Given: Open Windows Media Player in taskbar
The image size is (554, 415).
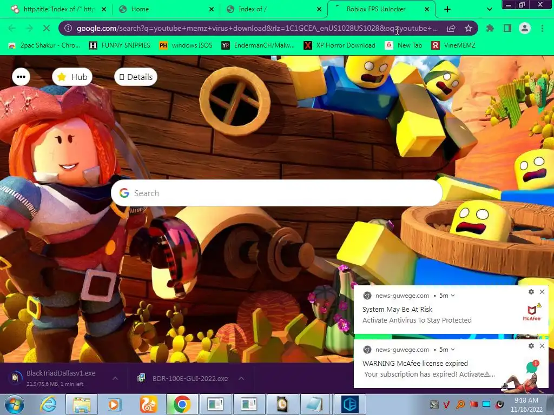Looking at the screenshot, I should (x=114, y=404).
